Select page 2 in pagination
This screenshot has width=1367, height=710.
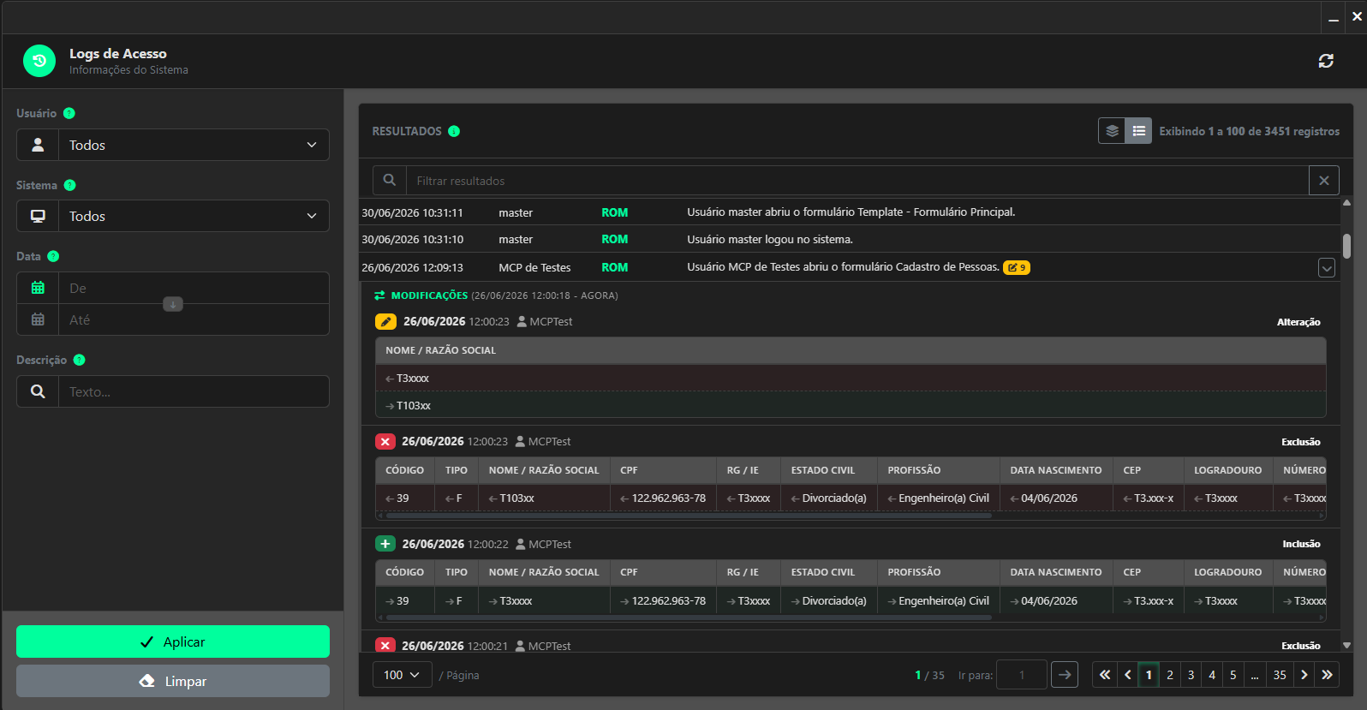(x=1170, y=675)
